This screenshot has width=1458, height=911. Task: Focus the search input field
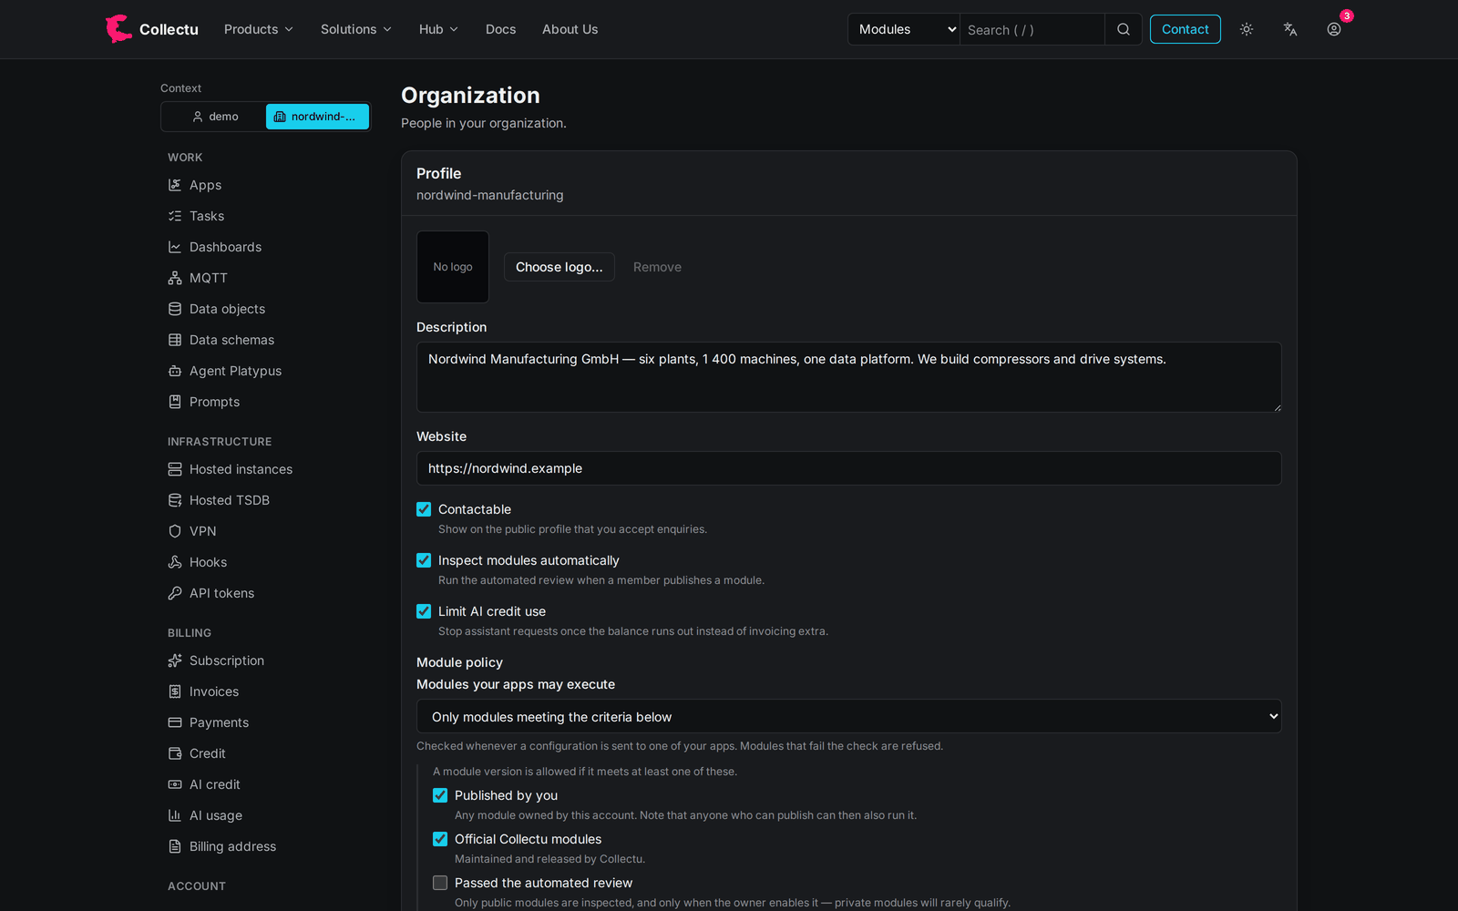coord(1032,29)
